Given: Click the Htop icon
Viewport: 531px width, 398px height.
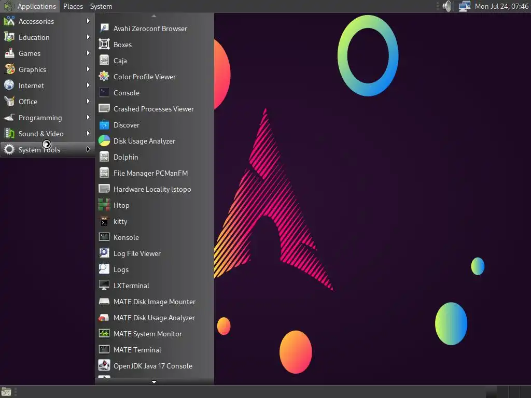Looking at the screenshot, I should (104, 205).
